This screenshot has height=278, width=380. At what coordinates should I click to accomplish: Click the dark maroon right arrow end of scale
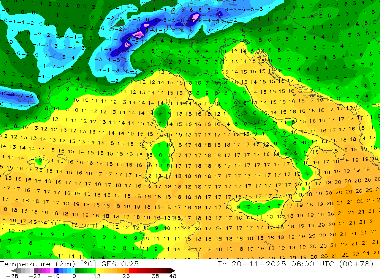(172, 270)
